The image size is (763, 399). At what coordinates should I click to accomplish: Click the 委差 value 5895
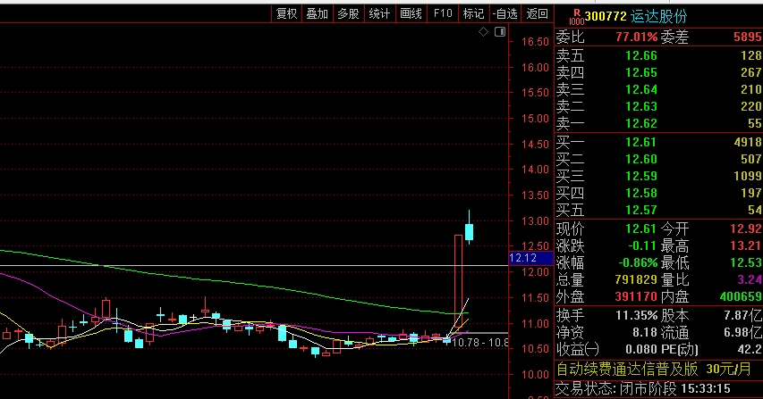click(x=748, y=37)
